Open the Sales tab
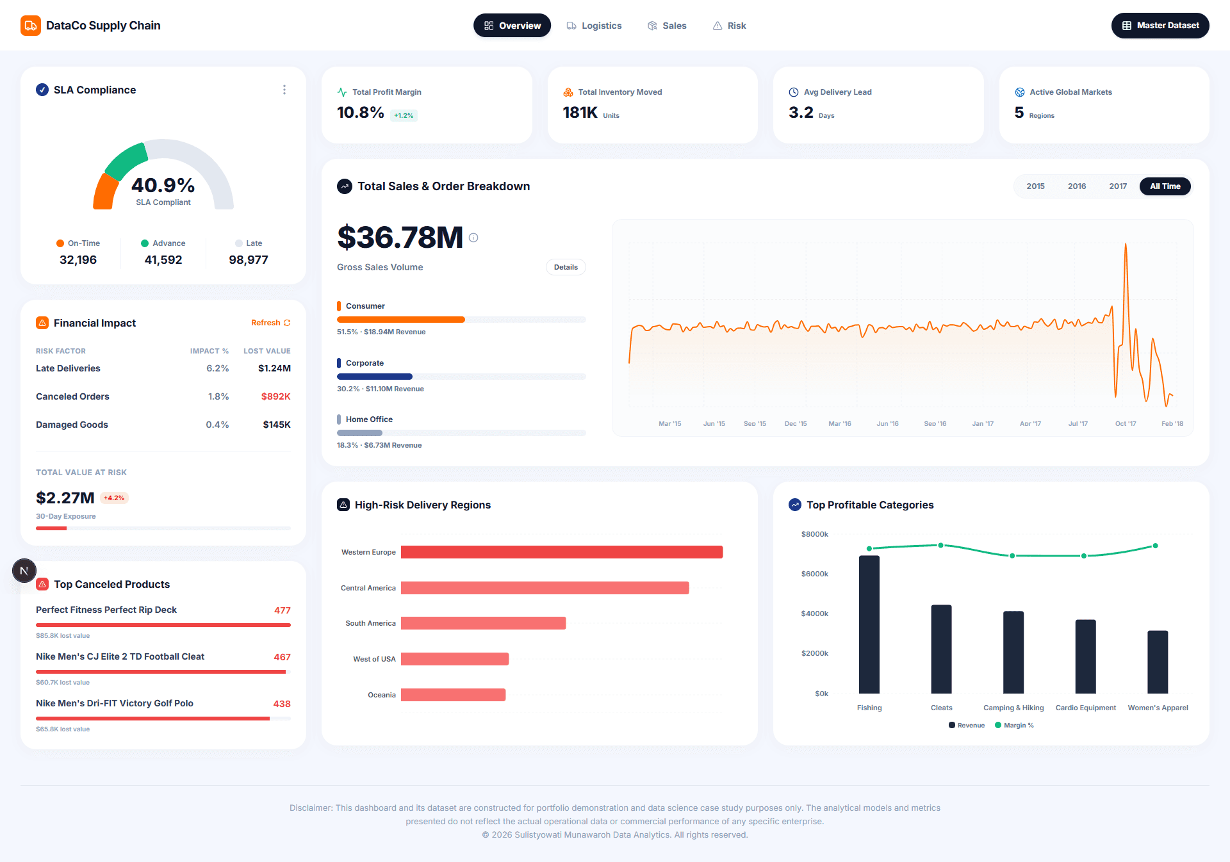The height and width of the screenshot is (862, 1230). coord(667,26)
